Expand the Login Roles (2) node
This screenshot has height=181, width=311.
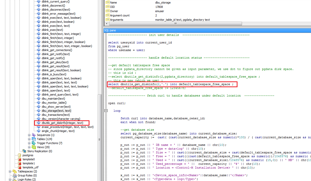(10, 179)
